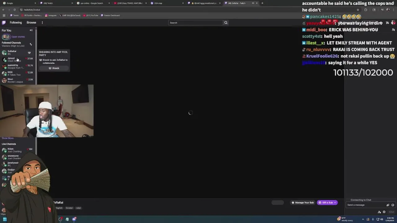Open chat settings gear icon

pos(384,212)
